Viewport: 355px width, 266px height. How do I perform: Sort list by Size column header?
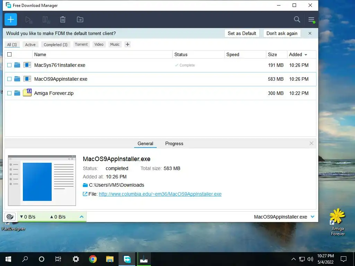point(276,54)
